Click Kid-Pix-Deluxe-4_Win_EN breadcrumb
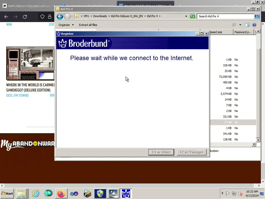 coord(127,16)
